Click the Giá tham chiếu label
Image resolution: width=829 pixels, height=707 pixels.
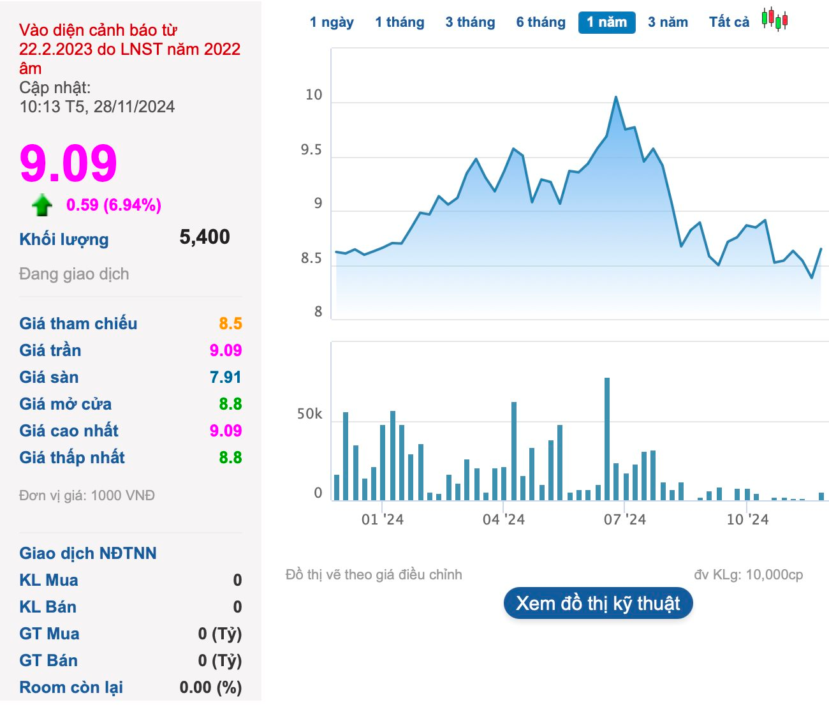pos(78,324)
